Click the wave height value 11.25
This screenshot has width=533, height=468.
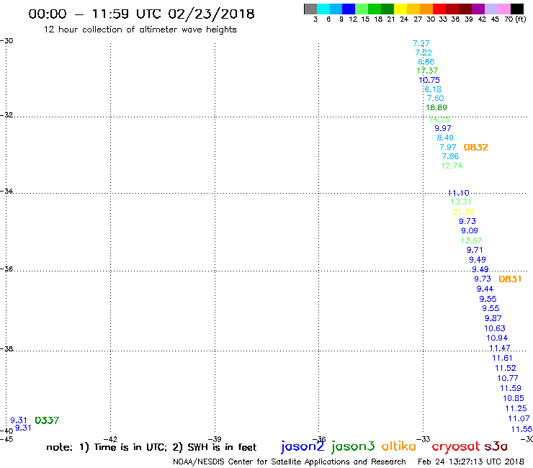point(516,408)
